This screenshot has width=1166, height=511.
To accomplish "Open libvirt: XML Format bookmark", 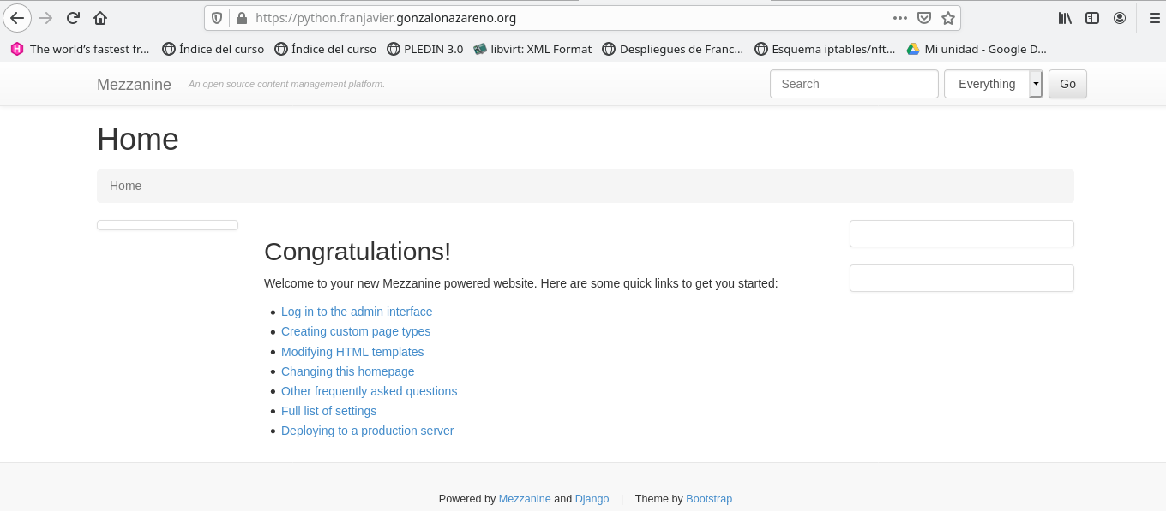I will point(532,49).
